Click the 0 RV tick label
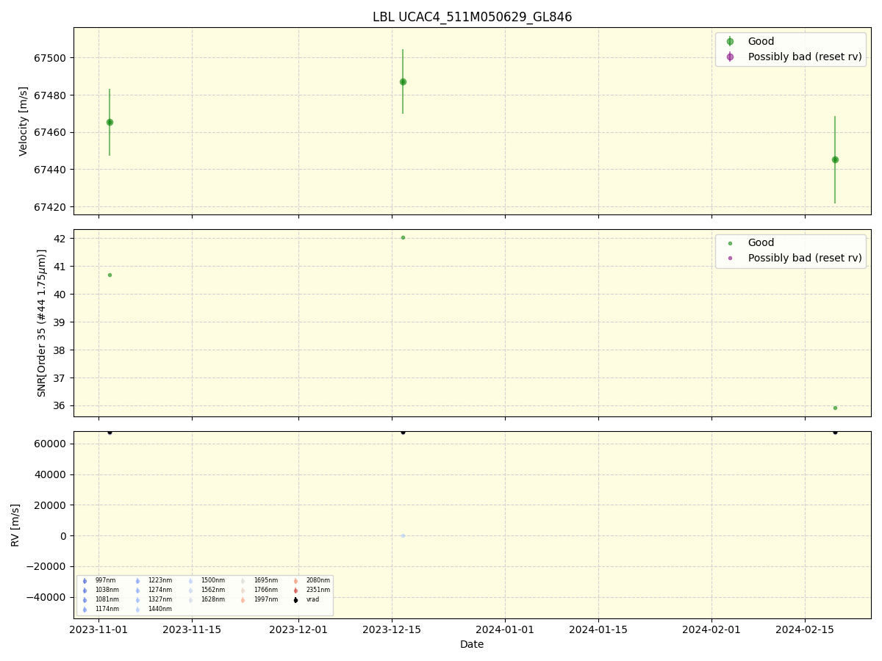This screenshot has width=882, height=661. [x=64, y=536]
